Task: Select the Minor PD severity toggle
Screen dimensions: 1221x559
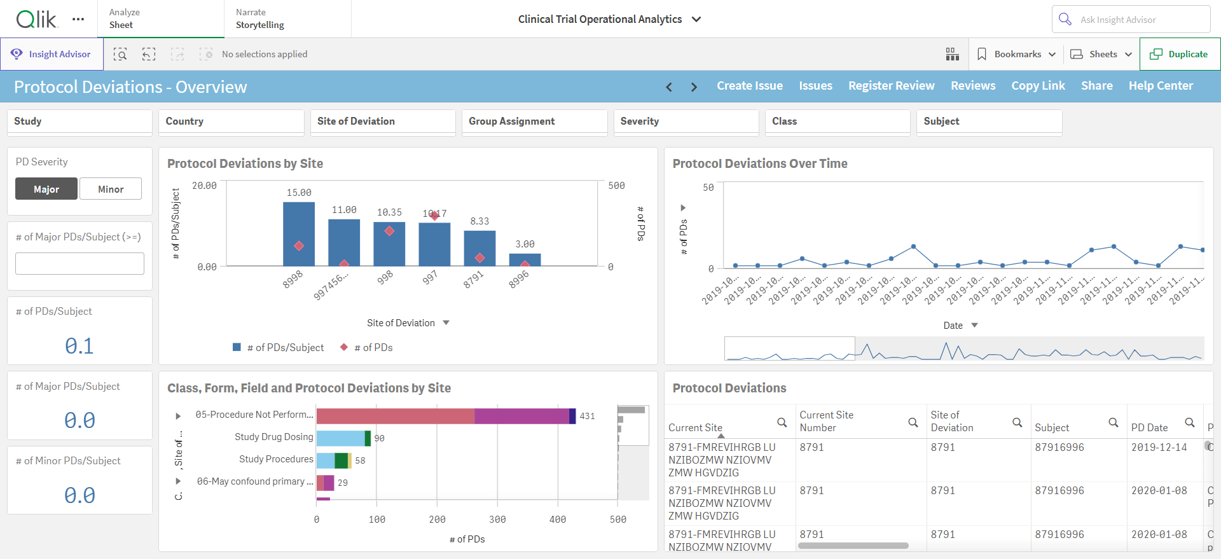Action: click(x=111, y=189)
